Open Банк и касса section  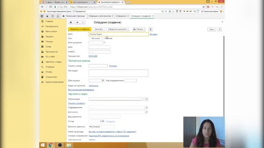click(x=51, y=31)
